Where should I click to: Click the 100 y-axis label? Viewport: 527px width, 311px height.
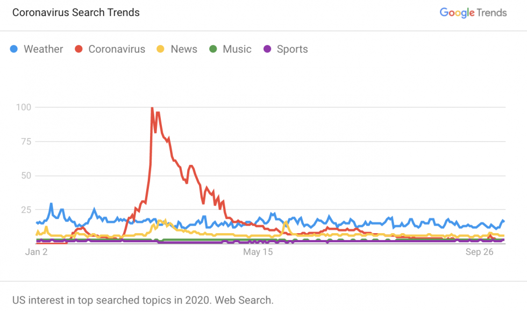pos(24,107)
